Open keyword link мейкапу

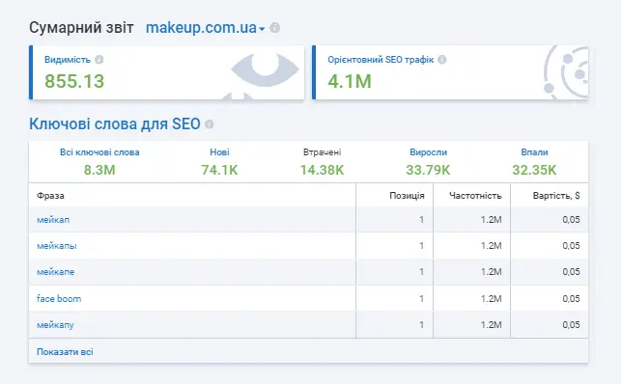55,325
